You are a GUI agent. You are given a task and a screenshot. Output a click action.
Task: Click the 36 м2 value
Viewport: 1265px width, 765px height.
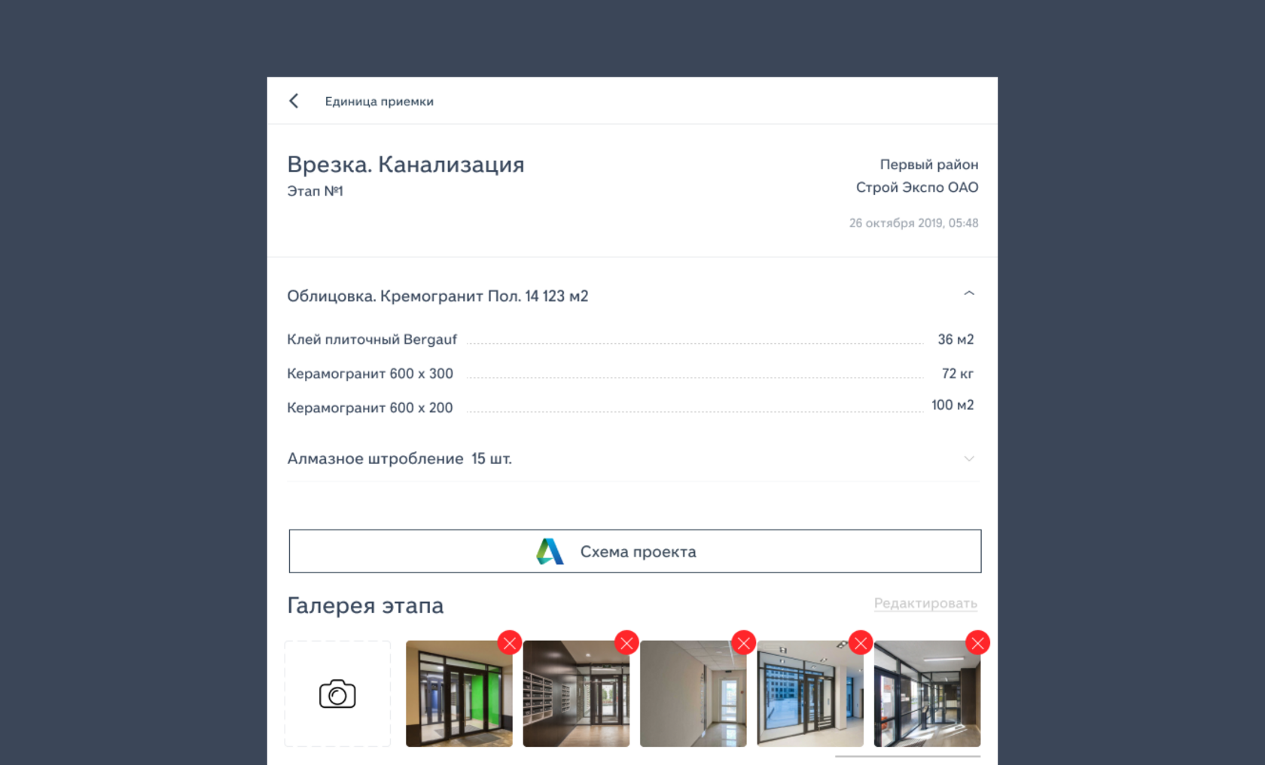[956, 339]
